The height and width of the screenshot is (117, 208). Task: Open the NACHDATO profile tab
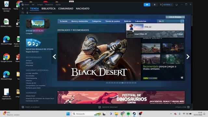[83, 9]
